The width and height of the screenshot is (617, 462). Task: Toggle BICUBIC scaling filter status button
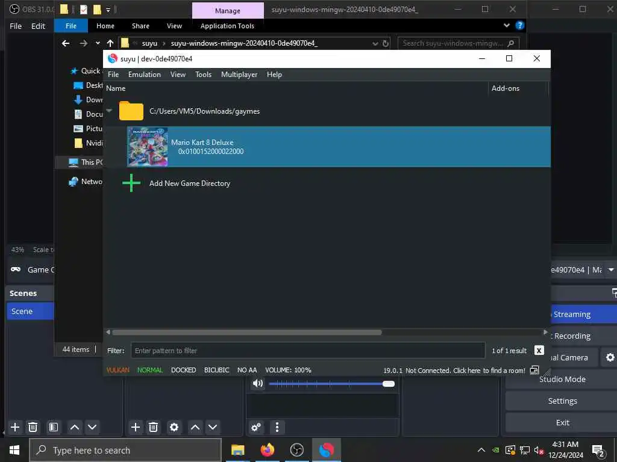(x=216, y=370)
